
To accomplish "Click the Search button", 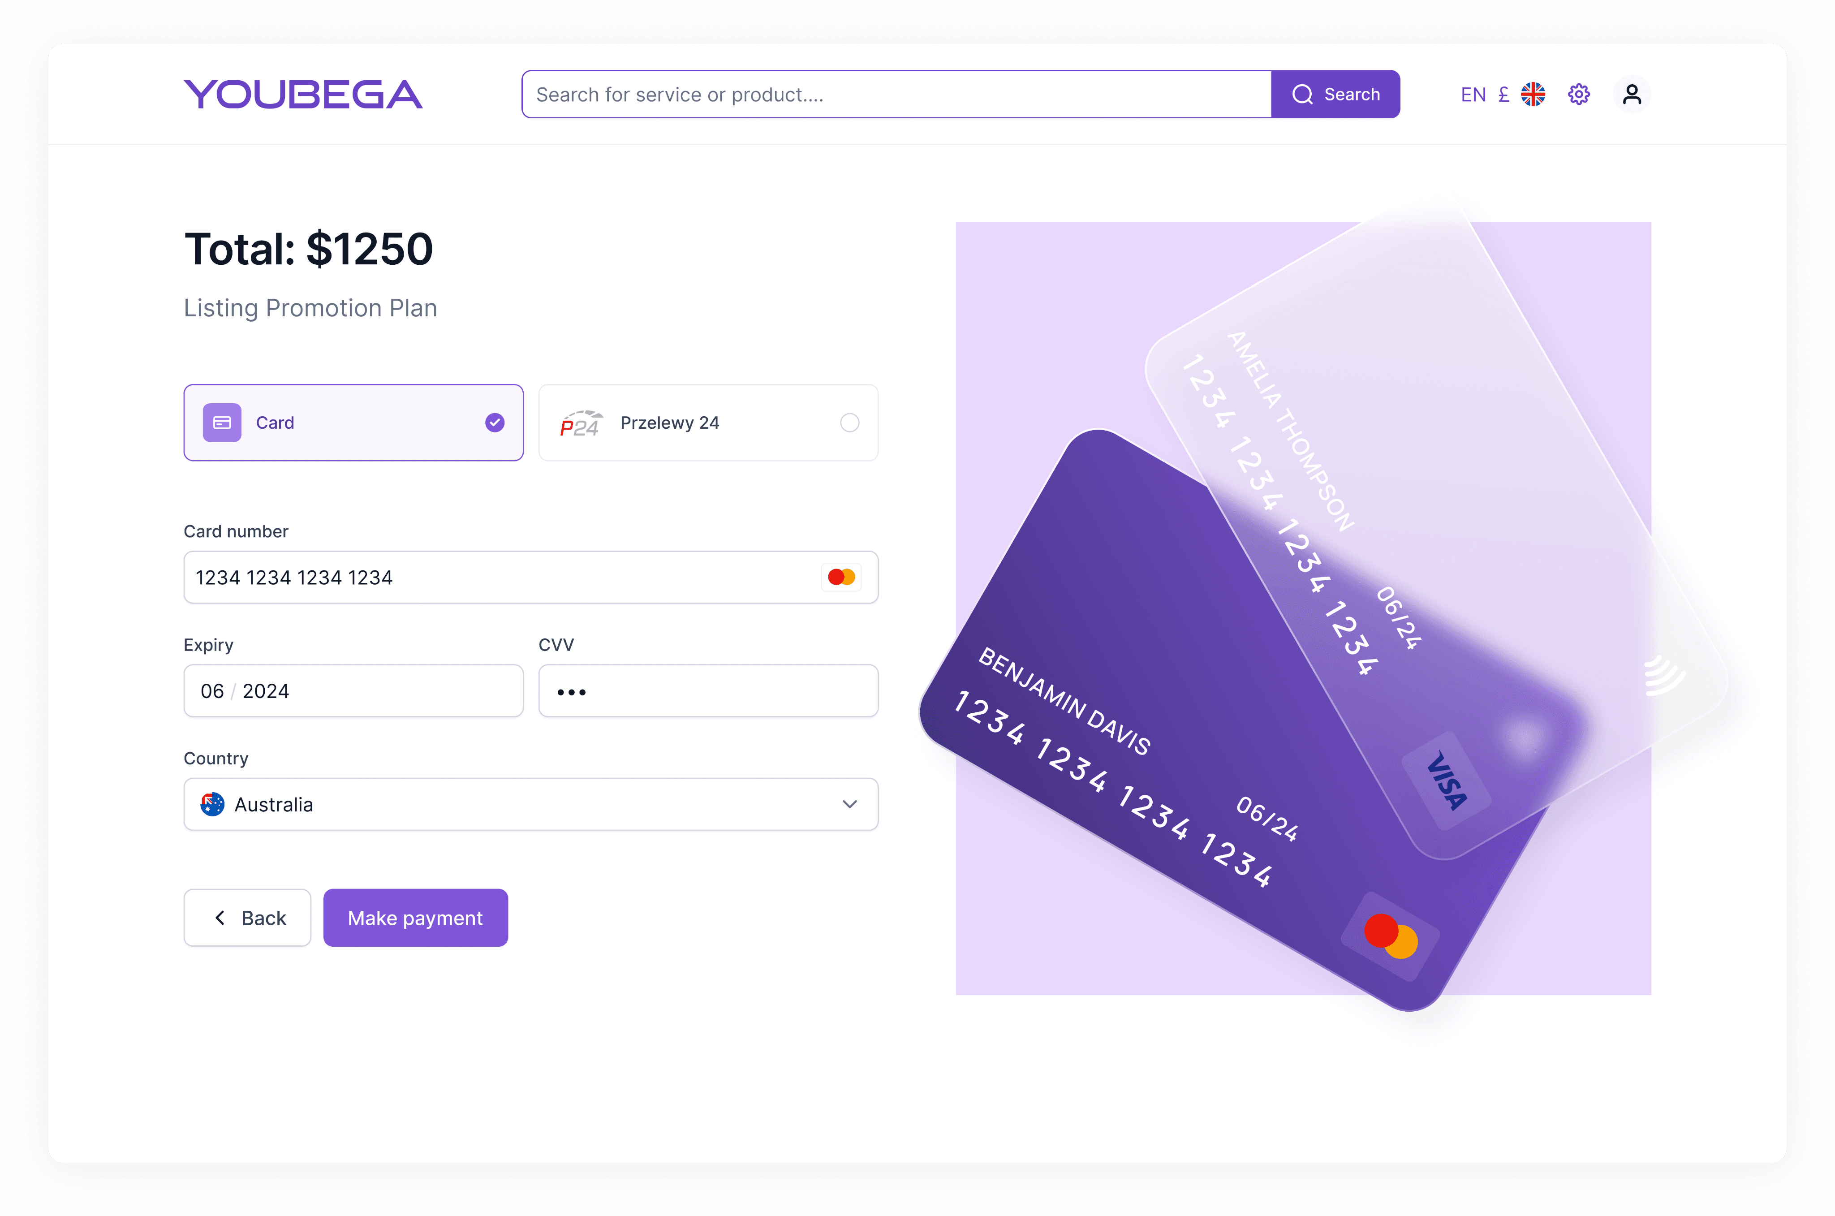I will click(1335, 95).
